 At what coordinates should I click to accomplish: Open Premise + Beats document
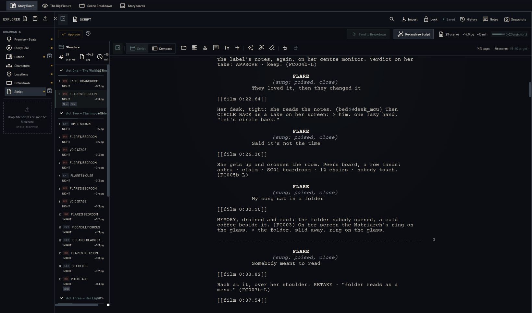coord(25,39)
